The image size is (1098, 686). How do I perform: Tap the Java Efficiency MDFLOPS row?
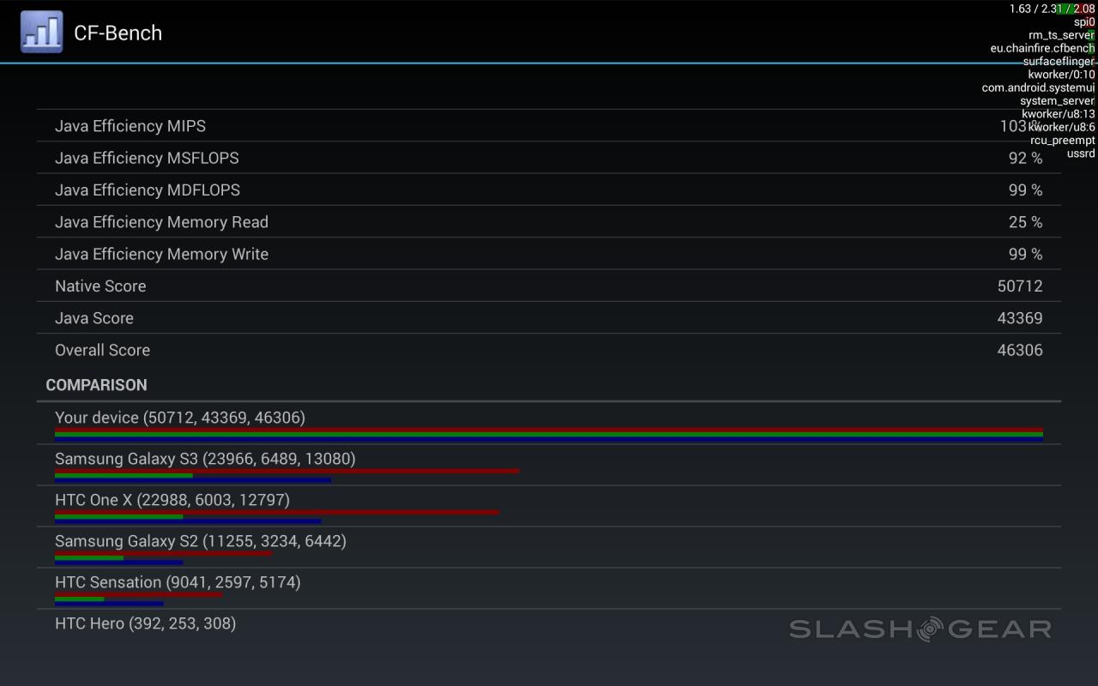[547, 190]
